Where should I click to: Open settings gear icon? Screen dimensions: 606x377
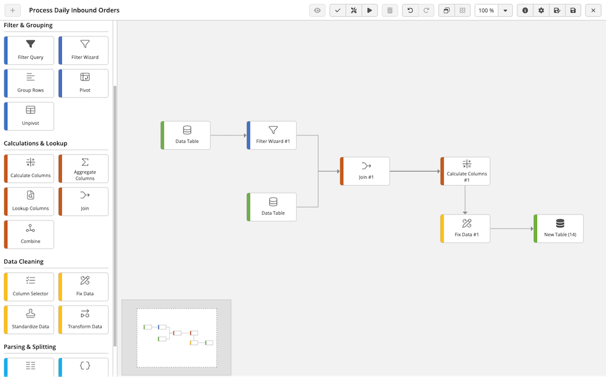[x=541, y=10]
